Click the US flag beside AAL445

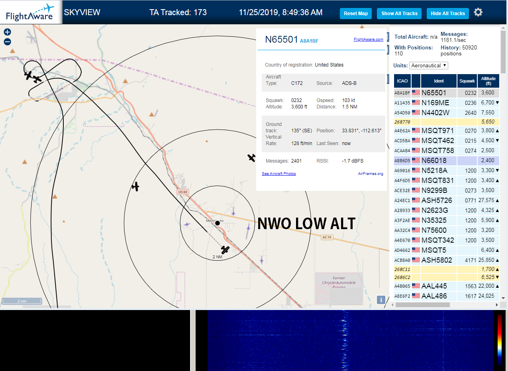click(416, 286)
